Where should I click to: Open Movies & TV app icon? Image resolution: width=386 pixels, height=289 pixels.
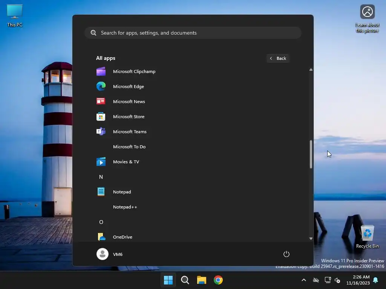tap(101, 162)
